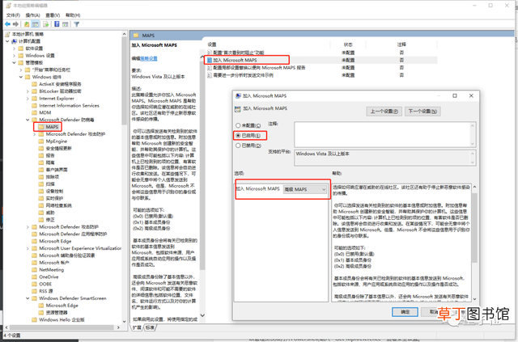This screenshot has height=342, width=518.
Task: Click the 上一个设置(P) button
Action: [x=384, y=112]
